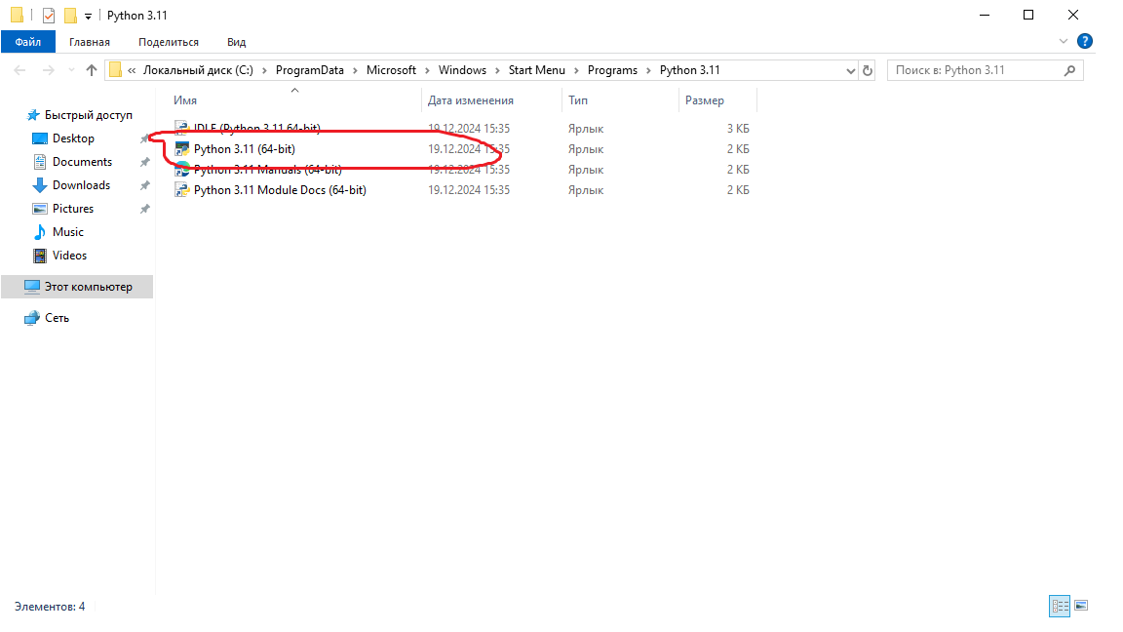1123x632 pixels.
Task: Switch to large icons view mode
Action: pos(1081,606)
